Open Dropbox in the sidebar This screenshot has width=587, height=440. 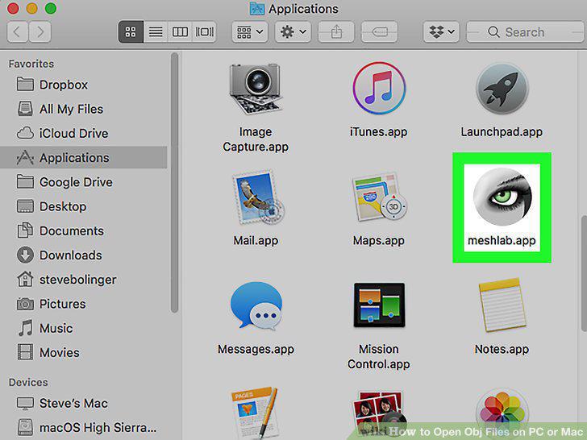pyautogui.click(x=84, y=85)
